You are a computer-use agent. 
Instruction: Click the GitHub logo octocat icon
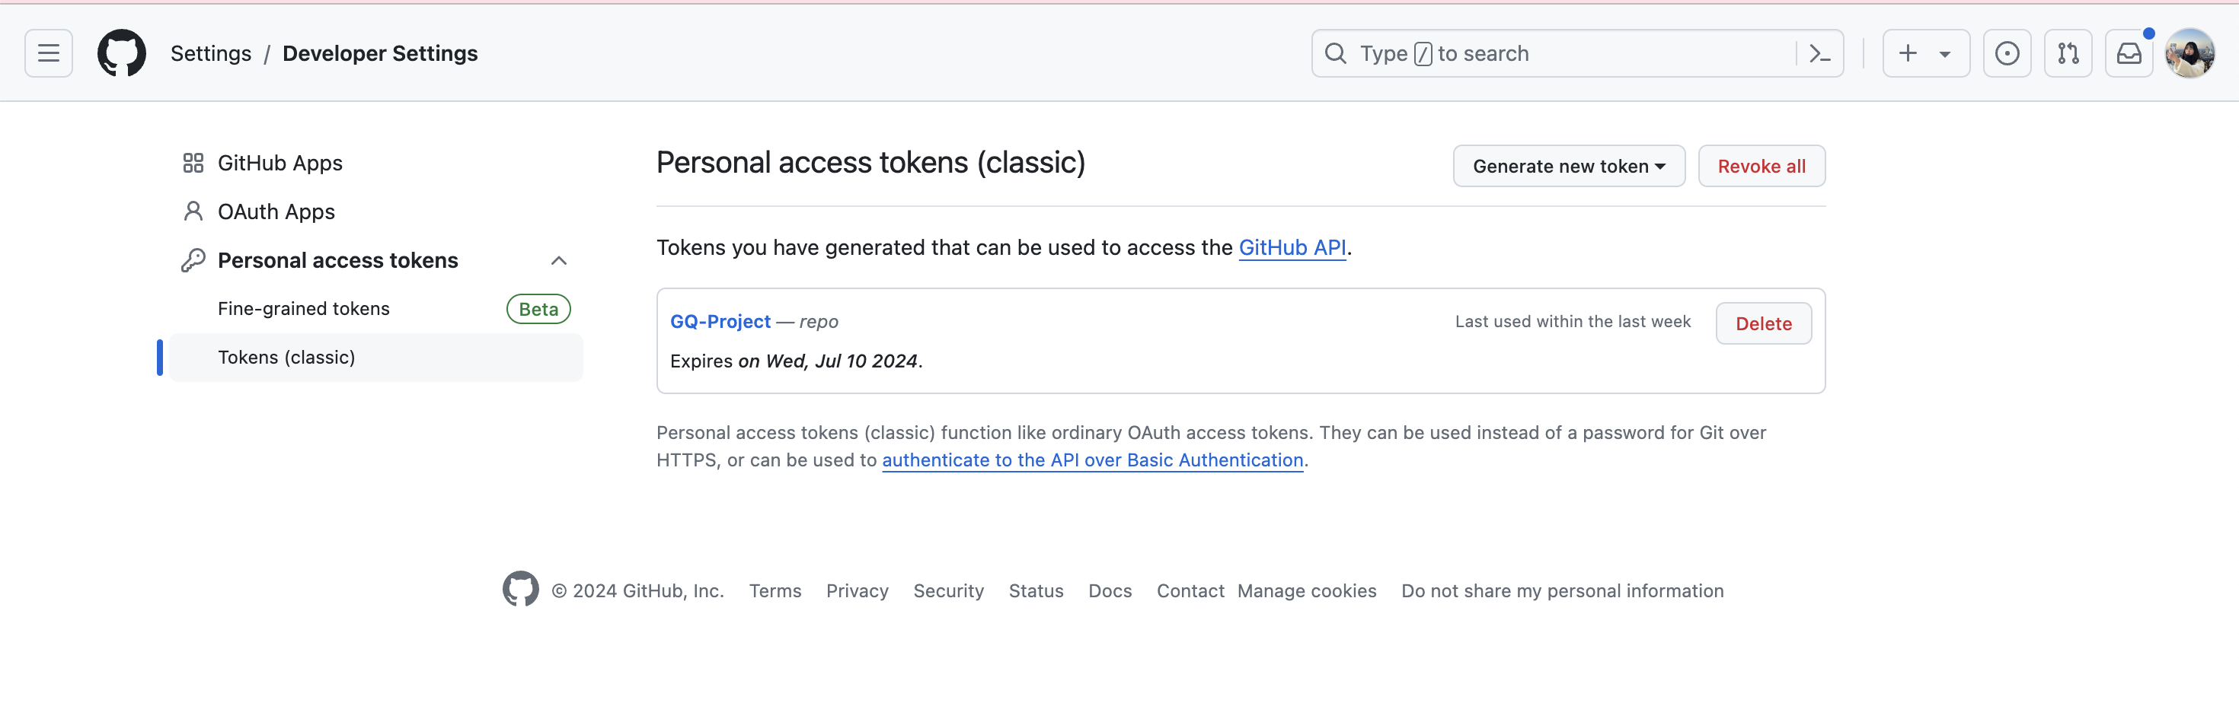[x=122, y=53]
